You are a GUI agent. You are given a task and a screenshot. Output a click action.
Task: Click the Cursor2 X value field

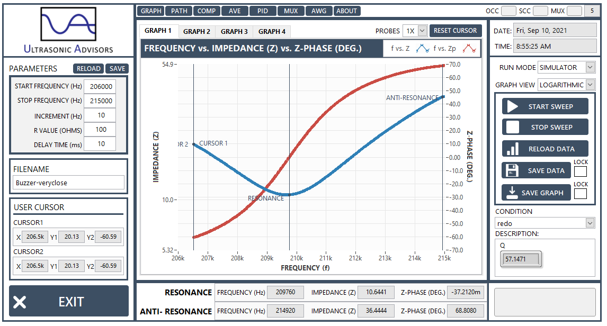click(35, 266)
